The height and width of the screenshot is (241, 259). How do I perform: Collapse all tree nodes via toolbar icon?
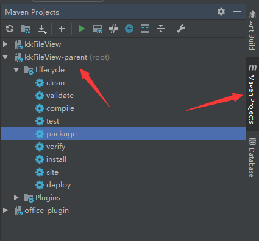click(x=161, y=29)
